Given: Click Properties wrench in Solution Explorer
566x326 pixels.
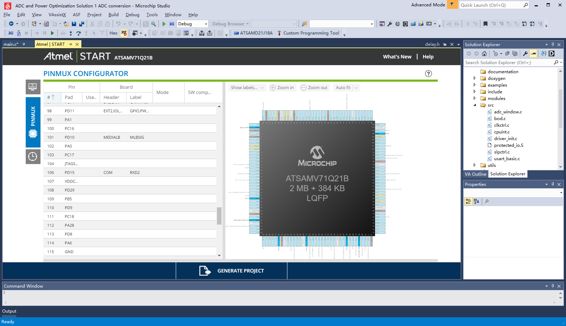Looking at the screenshot, I should pyautogui.click(x=525, y=54).
